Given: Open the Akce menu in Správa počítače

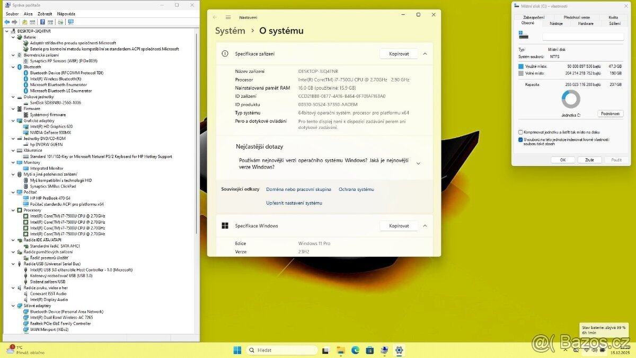Looking at the screenshot, I should click(28, 13).
